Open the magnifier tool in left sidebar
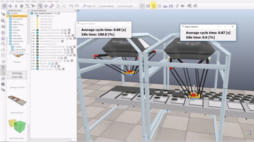 click(x=3, y=20)
